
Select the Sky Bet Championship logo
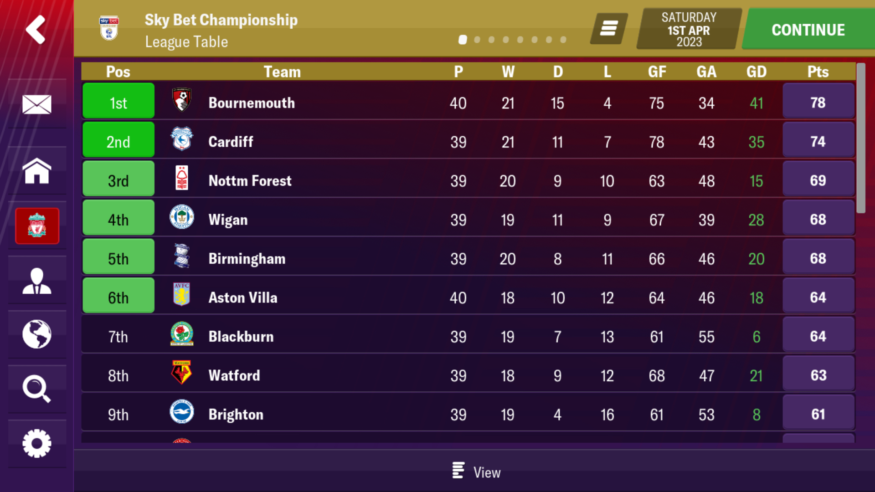point(109,28)
